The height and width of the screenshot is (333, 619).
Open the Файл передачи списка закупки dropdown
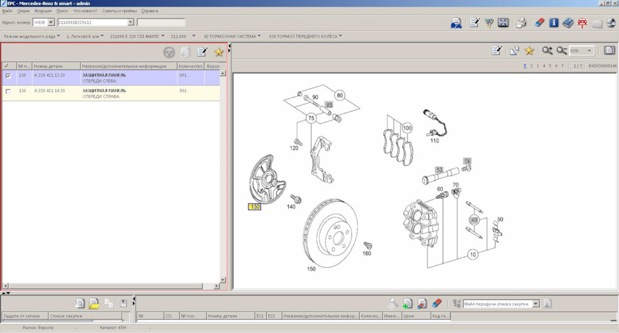(536, 304)
